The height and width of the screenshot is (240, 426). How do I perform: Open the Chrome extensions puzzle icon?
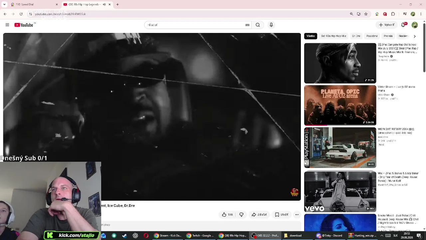click(393, 14)
